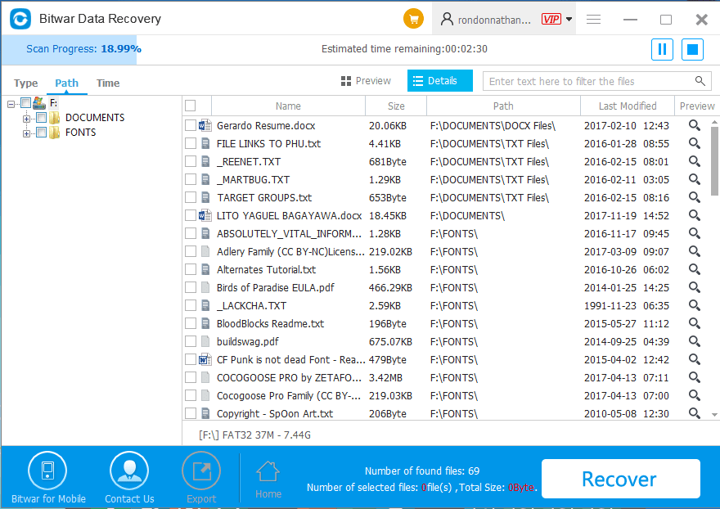Click the user account avatar icon
Image resolution: width=720 pixels, height=509 pixels.
pos(447,20)
